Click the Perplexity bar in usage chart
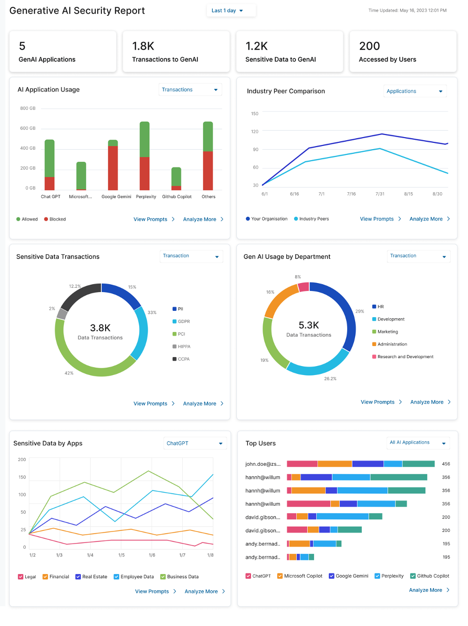The width and height of the screenshot is (468, 626). (x=144, y=155)
